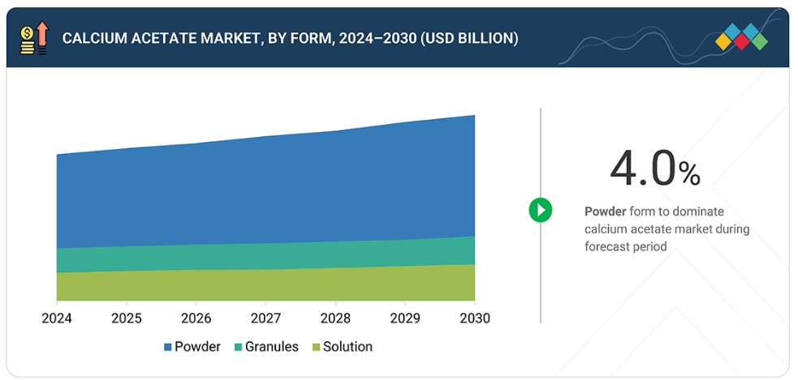Toggle the Solution legend green swatch
Viewport: 798px width, 380px height.
pyautogui.click(x=315, y=347)
